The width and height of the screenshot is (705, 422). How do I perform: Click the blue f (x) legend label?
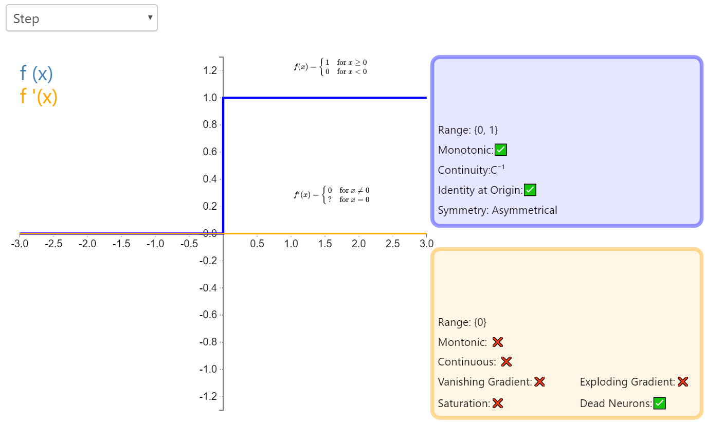click(37, 74)
